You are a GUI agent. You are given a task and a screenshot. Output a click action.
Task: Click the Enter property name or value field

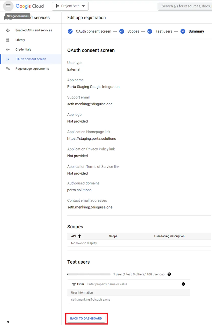pyautogui.click(x=107, y=284)
